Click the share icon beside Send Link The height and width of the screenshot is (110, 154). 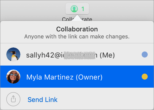point(13,99)
